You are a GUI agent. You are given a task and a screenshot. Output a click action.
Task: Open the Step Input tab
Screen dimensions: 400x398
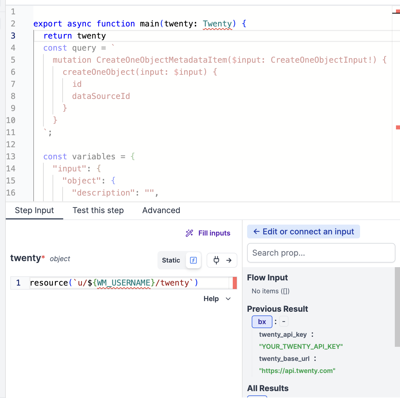tap(34, 211)
